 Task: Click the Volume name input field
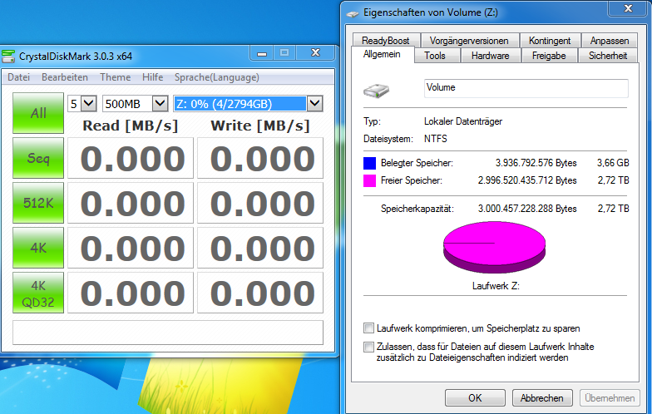pyautogui.click(x=526, y=88)
